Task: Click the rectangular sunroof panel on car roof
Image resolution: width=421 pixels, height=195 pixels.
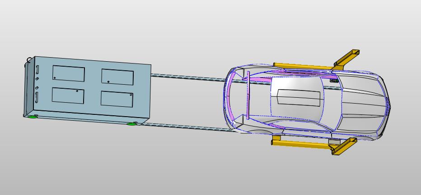Action: point(299,98)
